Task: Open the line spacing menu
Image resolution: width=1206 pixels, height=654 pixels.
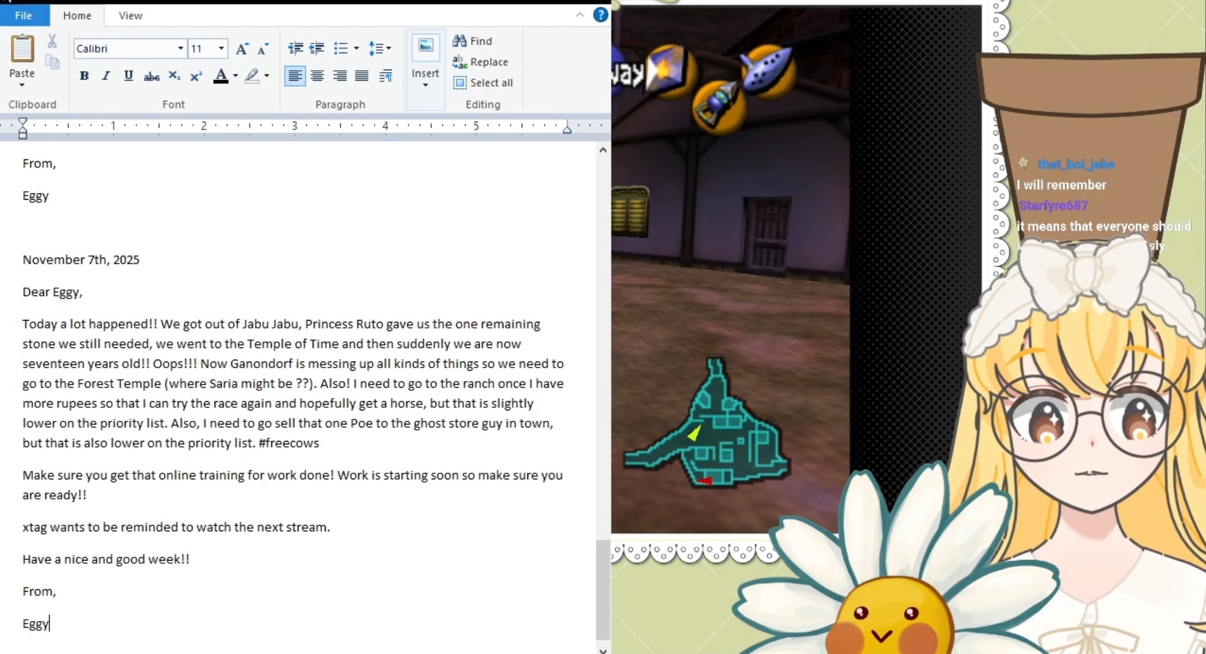Action: point(379,48)
